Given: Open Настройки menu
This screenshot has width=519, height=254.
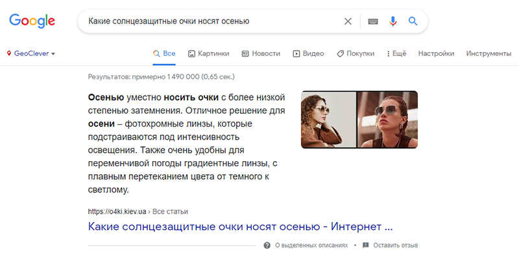Looking at the screenshot, I should (436, 53).
